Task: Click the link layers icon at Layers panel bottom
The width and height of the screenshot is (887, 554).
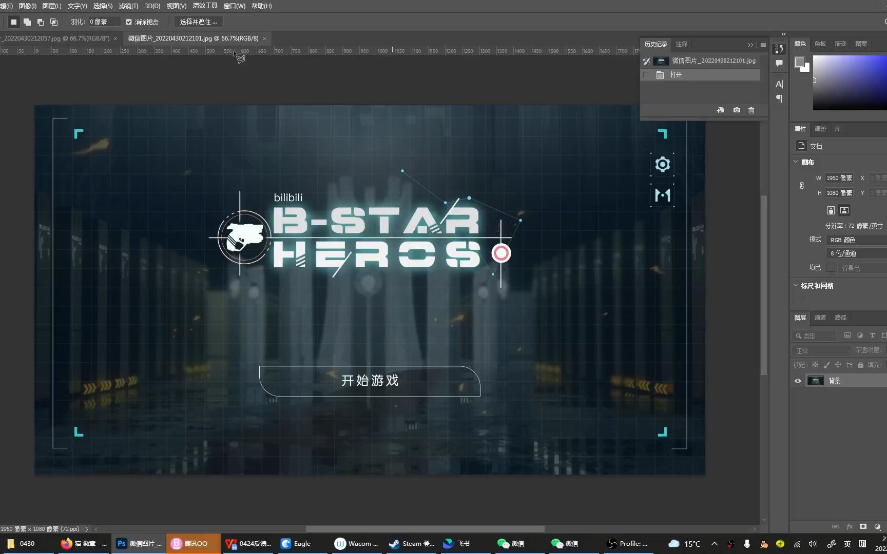Action: click(x=836, y=527)
